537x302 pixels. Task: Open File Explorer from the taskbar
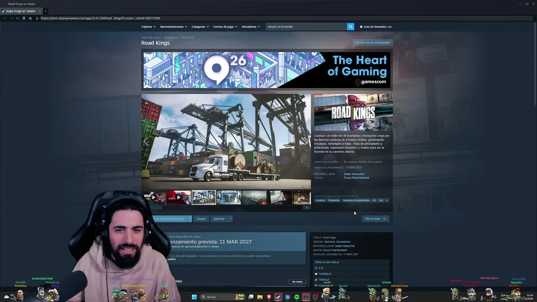pyautogui.click(x=260, y=297)
